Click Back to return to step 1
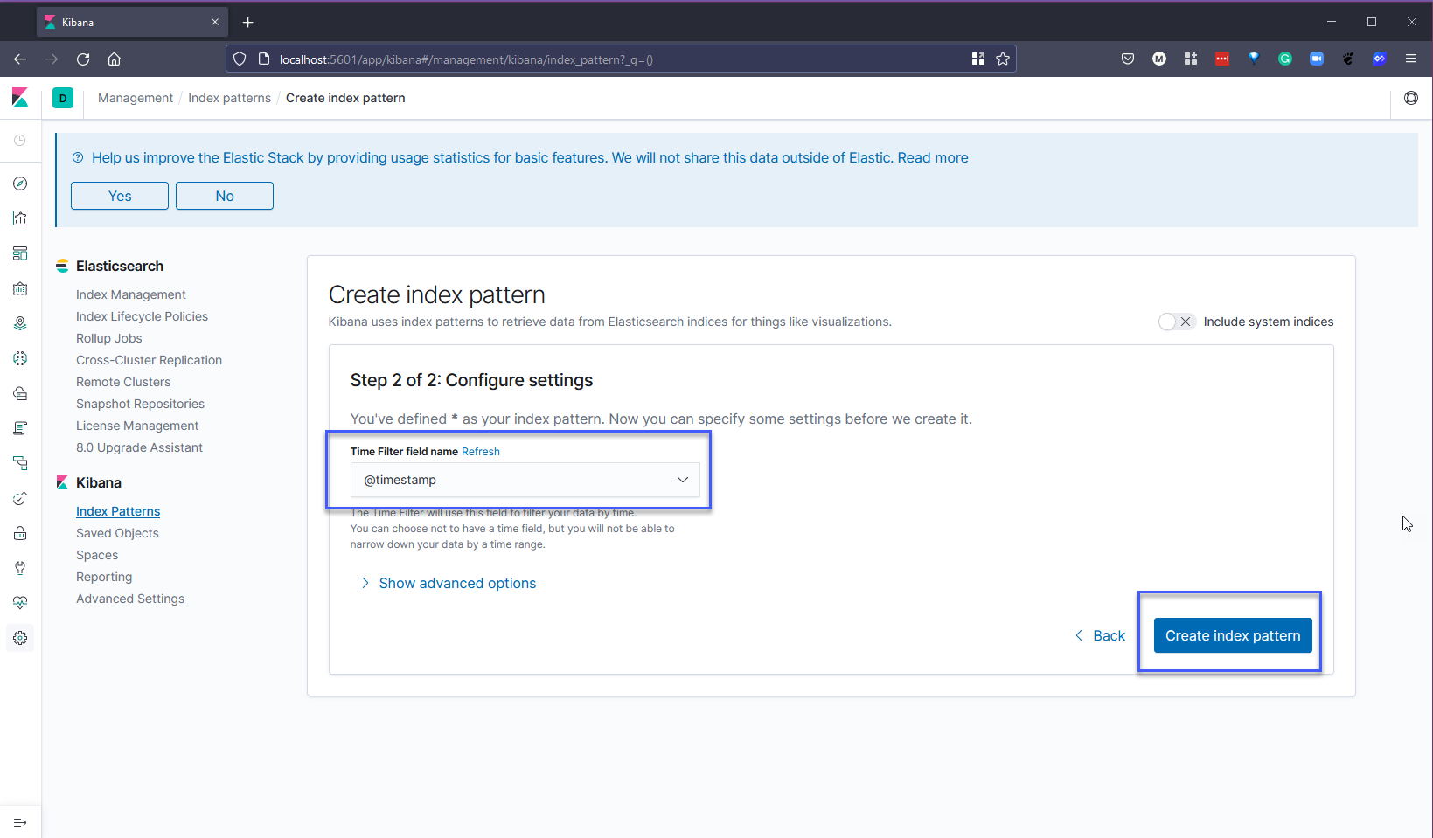Viewport: 1433px width, 838px height. click(x=1100, y=635)
